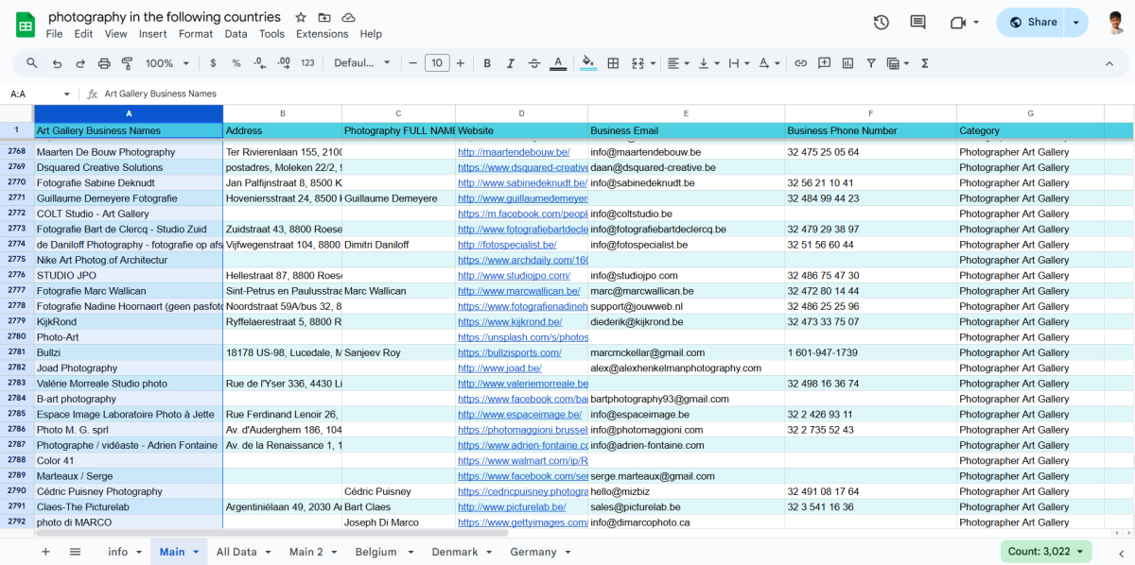Insert chart icon
The image size is (1135, 565).
[847, 63]
